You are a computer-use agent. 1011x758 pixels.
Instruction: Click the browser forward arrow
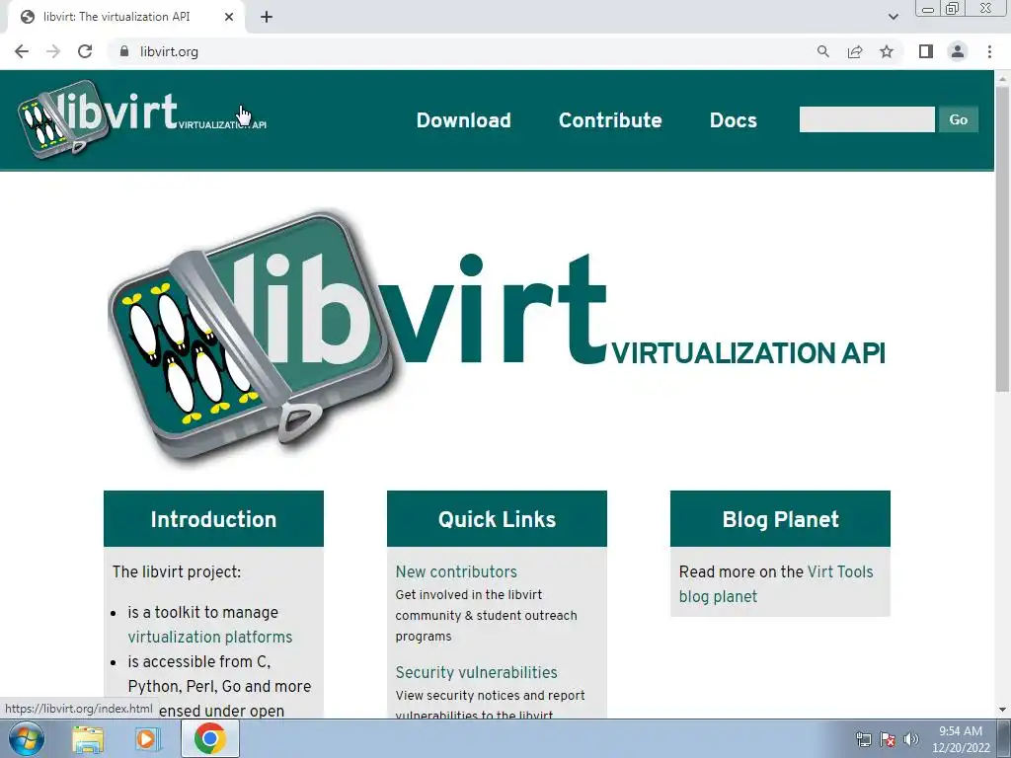[x=53, y=51]
